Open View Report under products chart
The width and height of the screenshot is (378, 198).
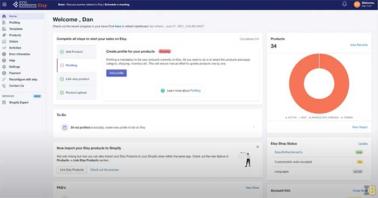click(360, 127)
